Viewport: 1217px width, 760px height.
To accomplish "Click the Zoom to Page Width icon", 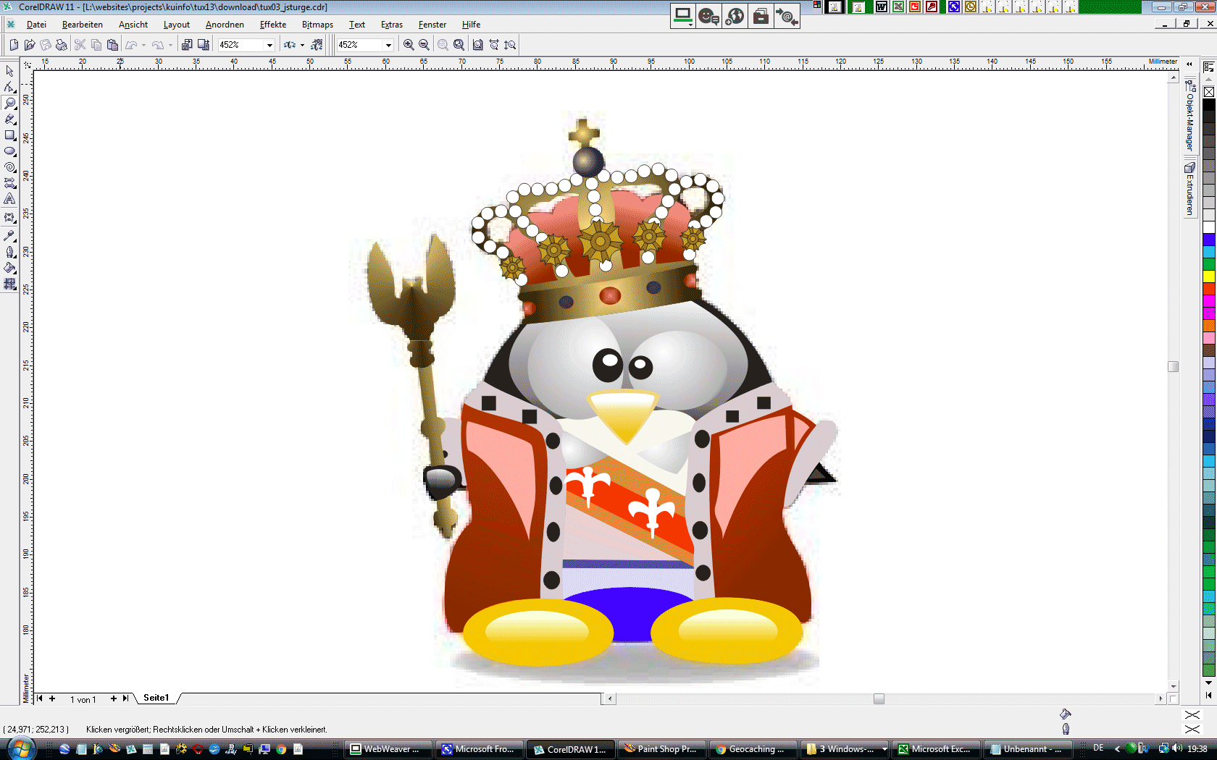I will 494,45.
